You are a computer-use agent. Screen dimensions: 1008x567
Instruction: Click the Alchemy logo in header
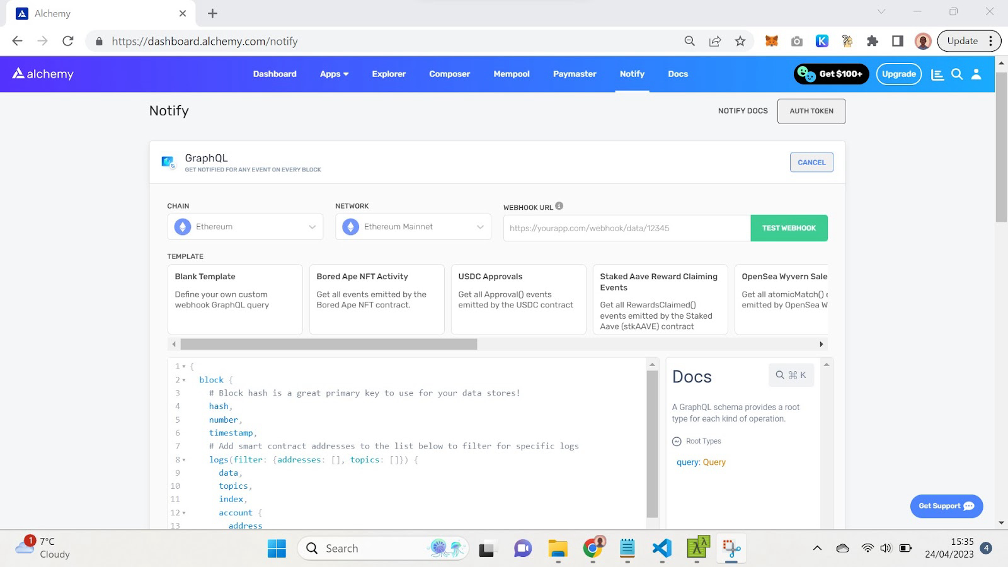[43, 74]
